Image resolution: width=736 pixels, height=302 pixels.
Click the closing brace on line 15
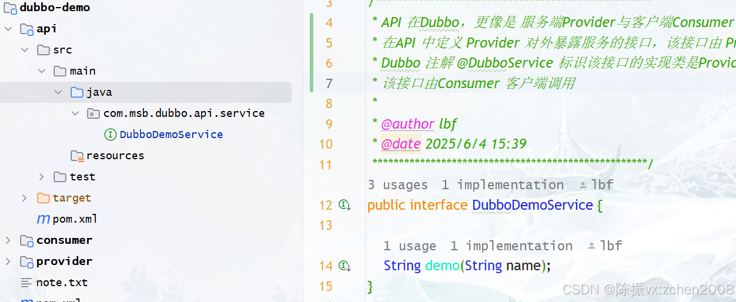pyautogui.click(x=370, y=287)
